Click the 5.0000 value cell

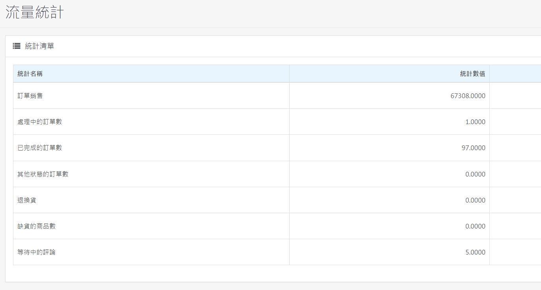475,252
